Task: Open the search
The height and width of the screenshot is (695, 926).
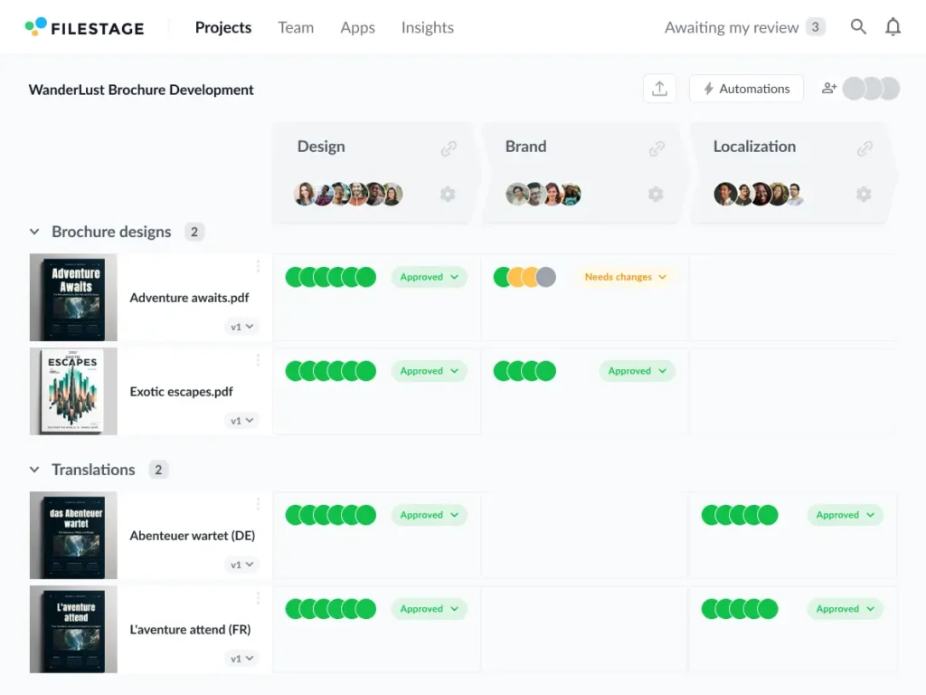Action: 857,27
